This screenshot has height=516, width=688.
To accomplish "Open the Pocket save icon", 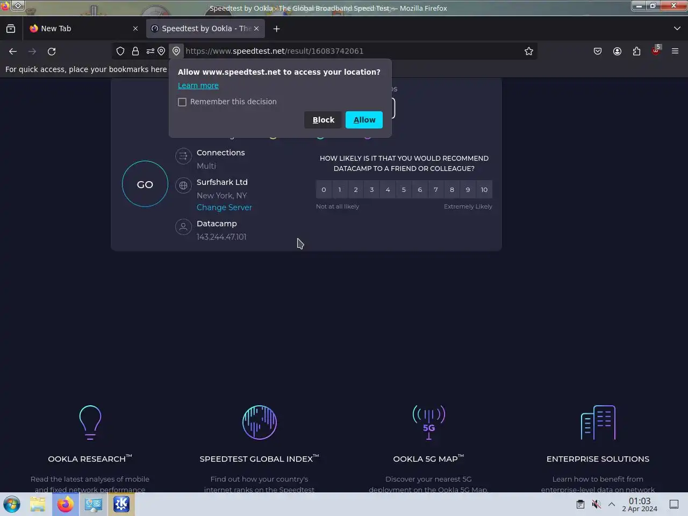I will pos(598,51).
